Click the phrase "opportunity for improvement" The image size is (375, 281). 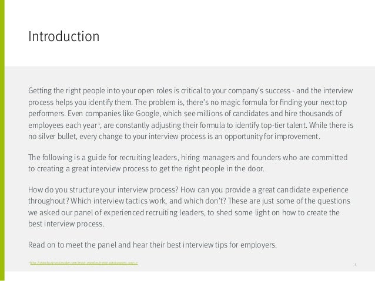(272, 137)
